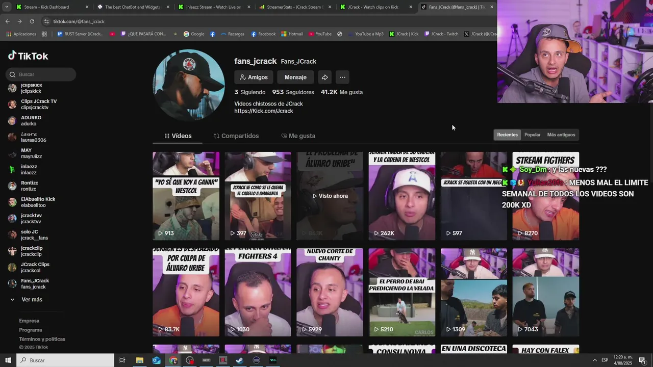This screenshot has height=367, width=653.
Task: Open the Recargas bookmark
Action: point(232,34)
